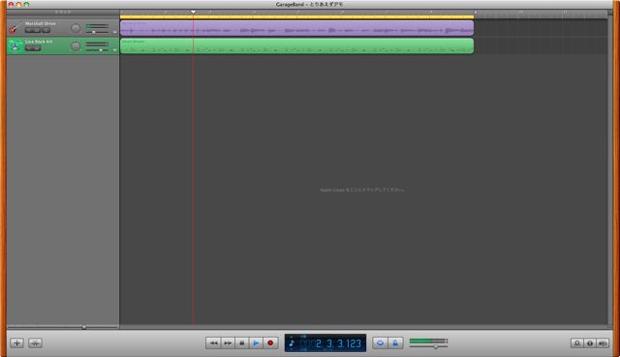Click the Marshall Drive guitar track icon

click(15, 28)
